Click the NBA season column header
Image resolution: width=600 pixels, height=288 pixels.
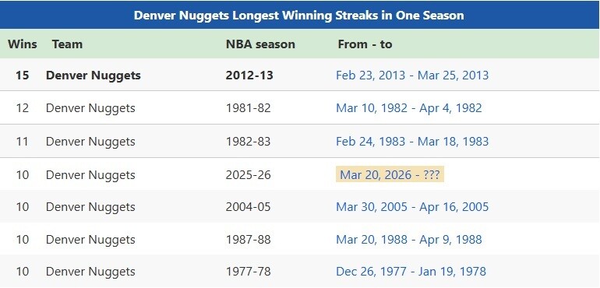point(260,44)
